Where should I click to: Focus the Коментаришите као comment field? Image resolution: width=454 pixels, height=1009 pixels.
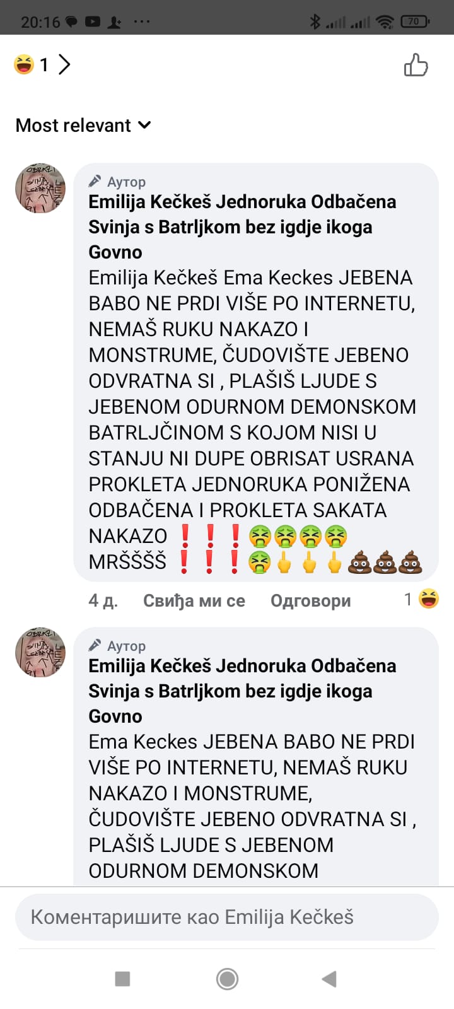point(227,917)
